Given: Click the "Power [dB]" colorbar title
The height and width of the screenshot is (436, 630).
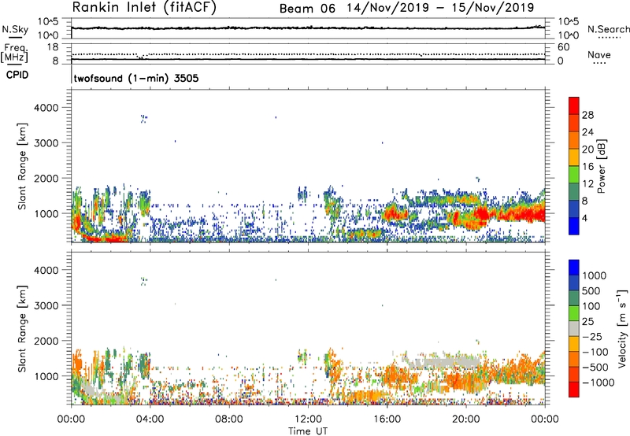Looking at the screenshot, I should coord(601,166).
